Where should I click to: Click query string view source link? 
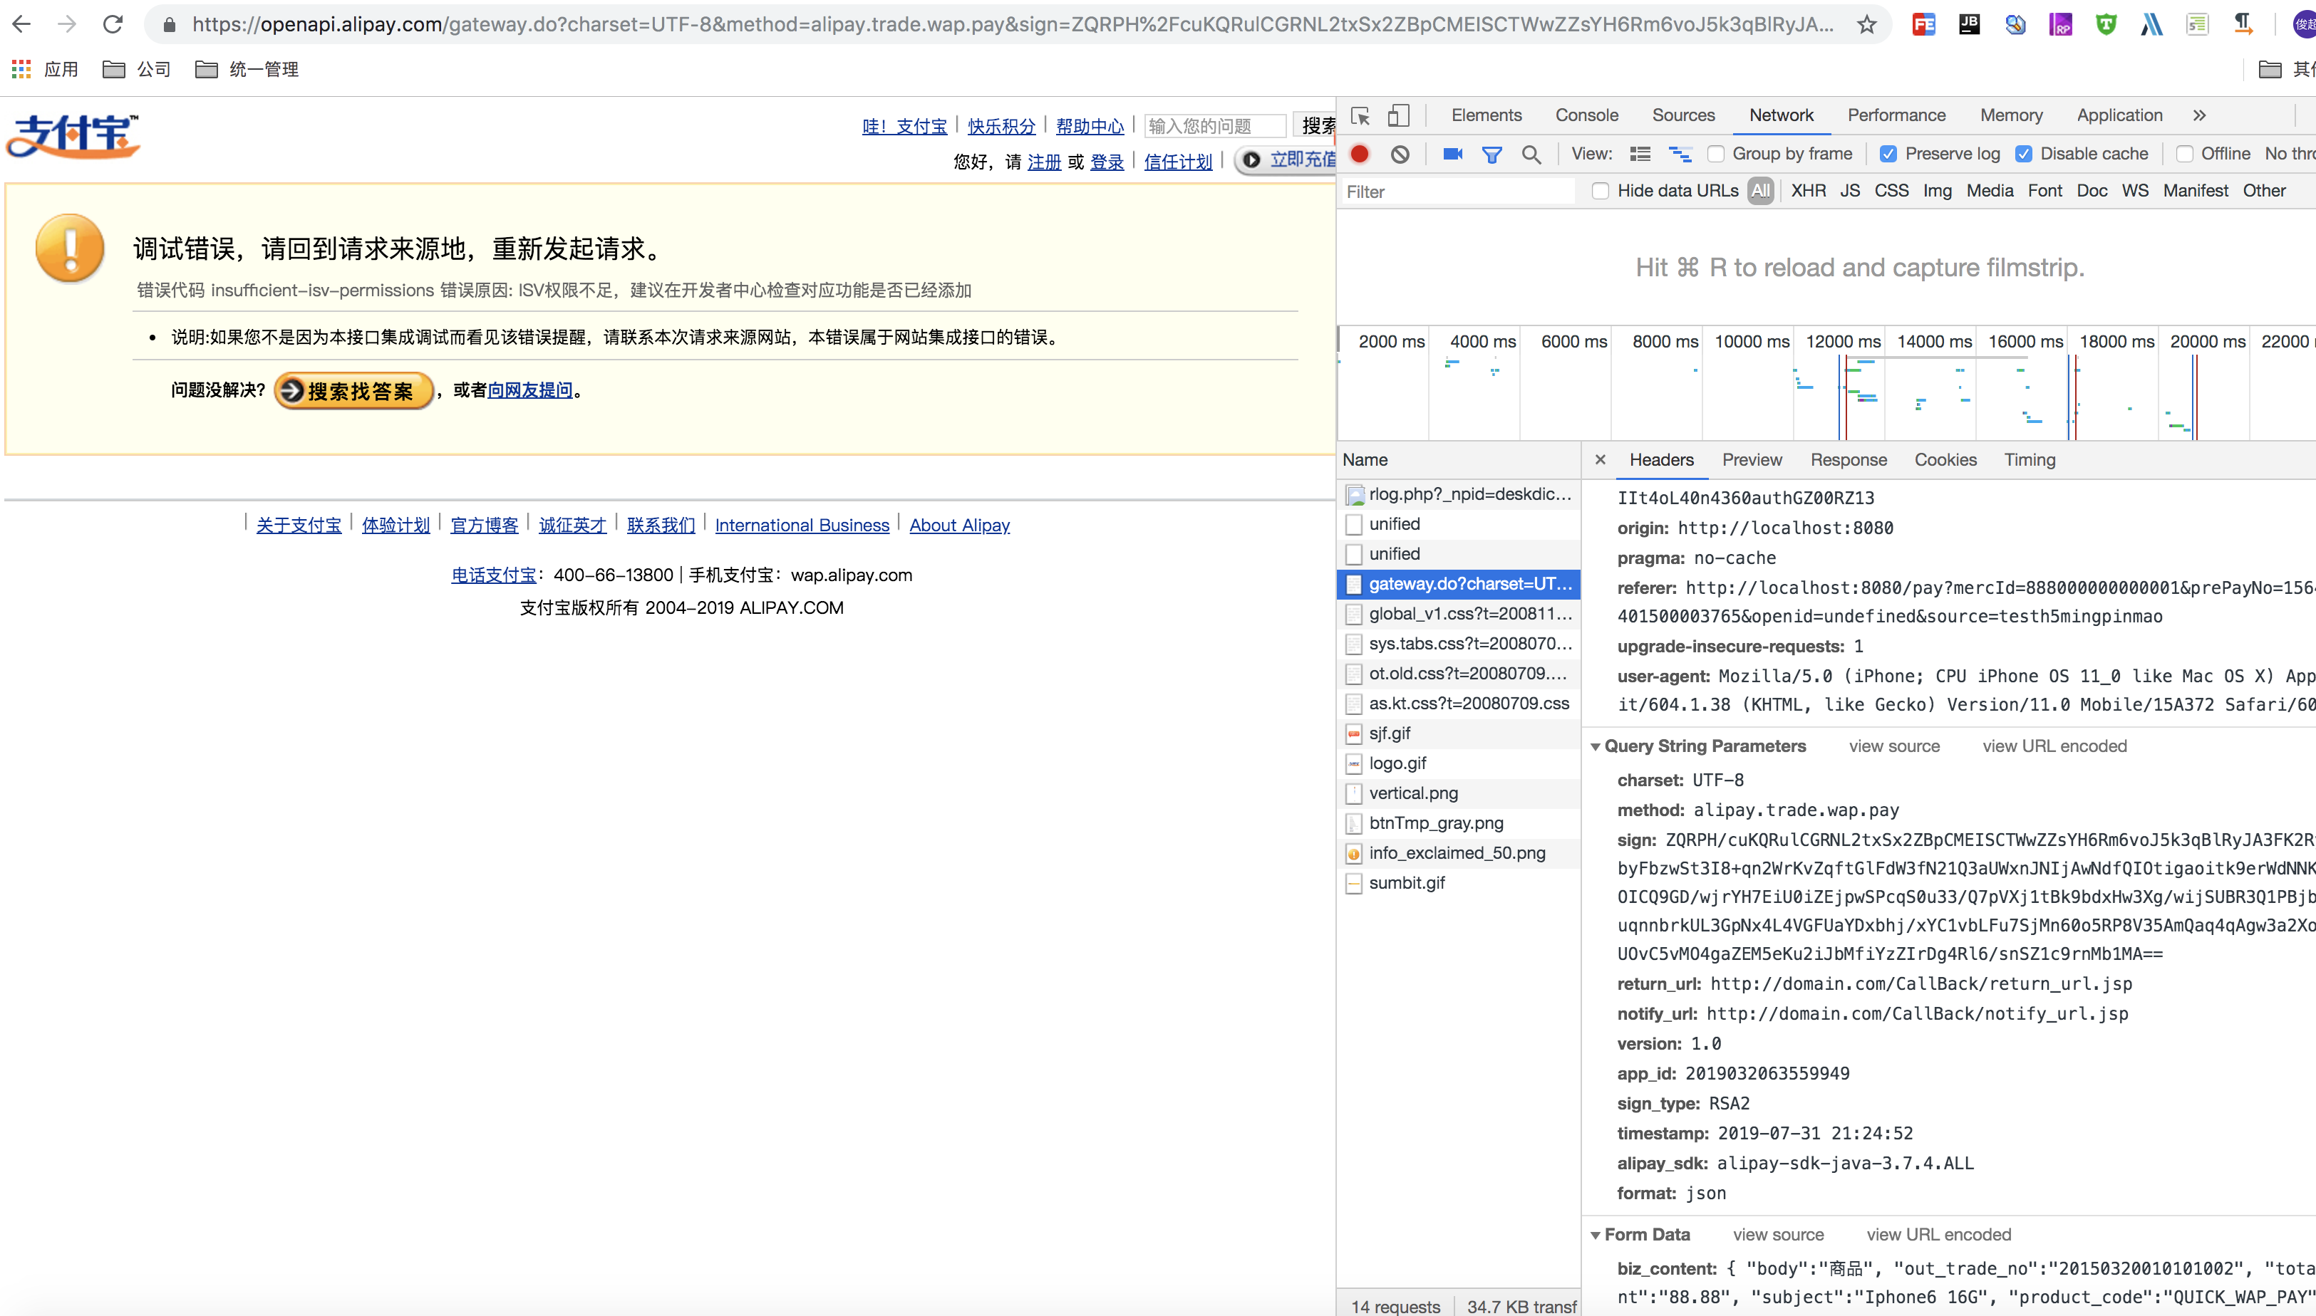tap(1893, 746)
